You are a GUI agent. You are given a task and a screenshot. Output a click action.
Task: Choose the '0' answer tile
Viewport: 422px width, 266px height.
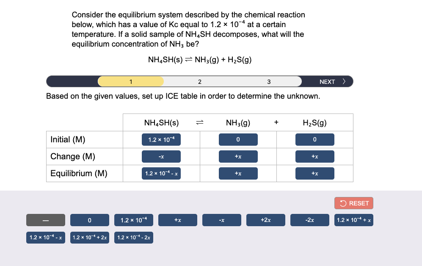click(x=89, y=220)
